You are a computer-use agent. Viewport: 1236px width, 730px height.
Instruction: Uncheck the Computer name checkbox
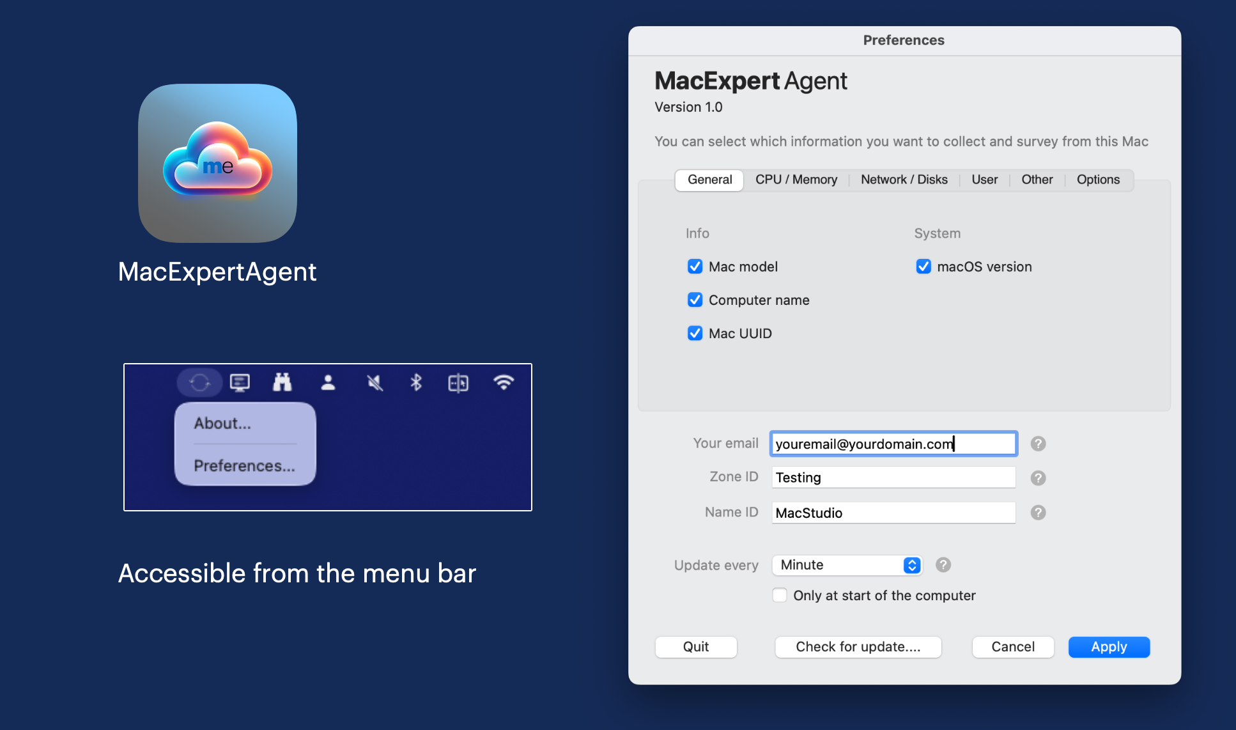pyautogui.click(x=695, y=300)
